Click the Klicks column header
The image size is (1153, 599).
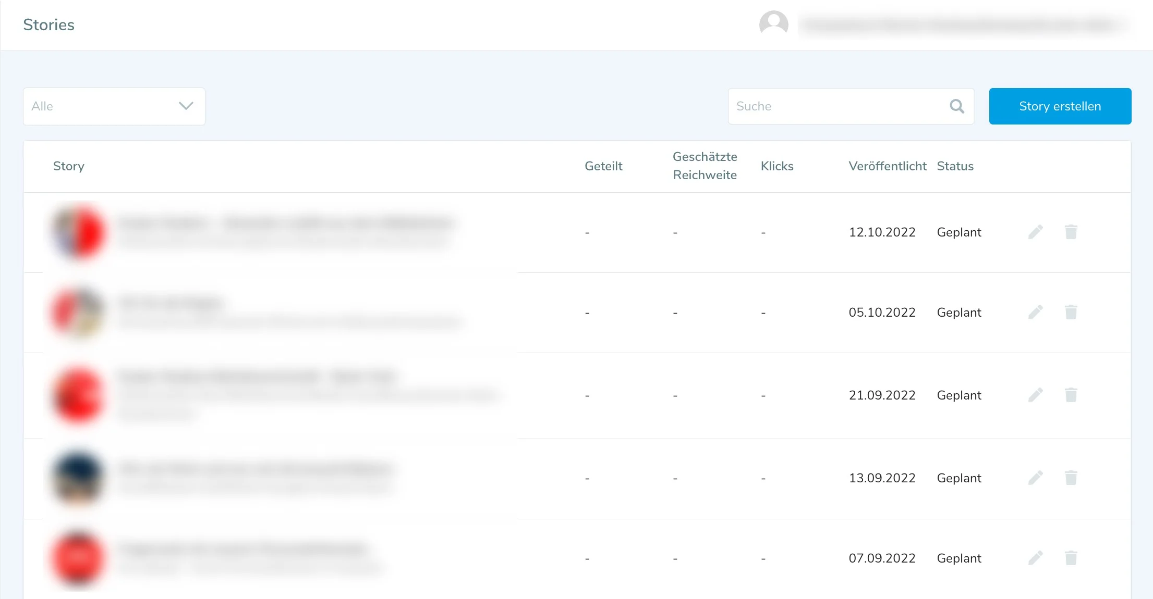tap(776, 166)
